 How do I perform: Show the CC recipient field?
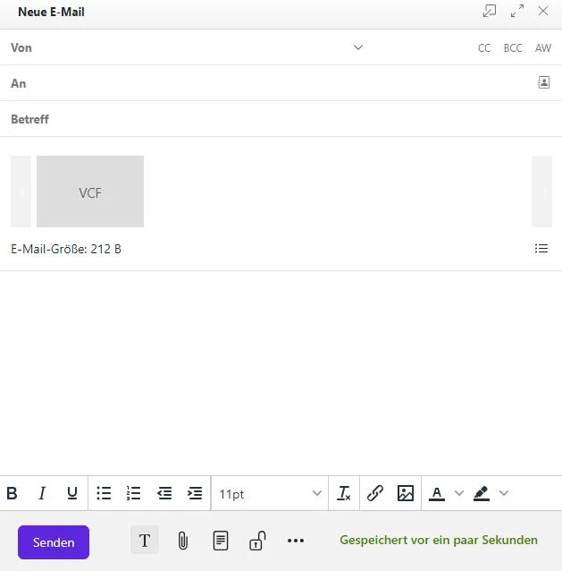coord(484,48)
